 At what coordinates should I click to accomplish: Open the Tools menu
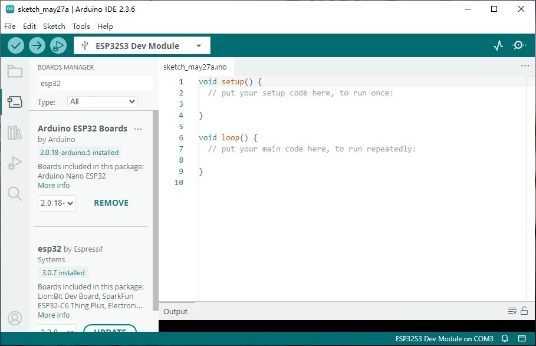[81, 27]
